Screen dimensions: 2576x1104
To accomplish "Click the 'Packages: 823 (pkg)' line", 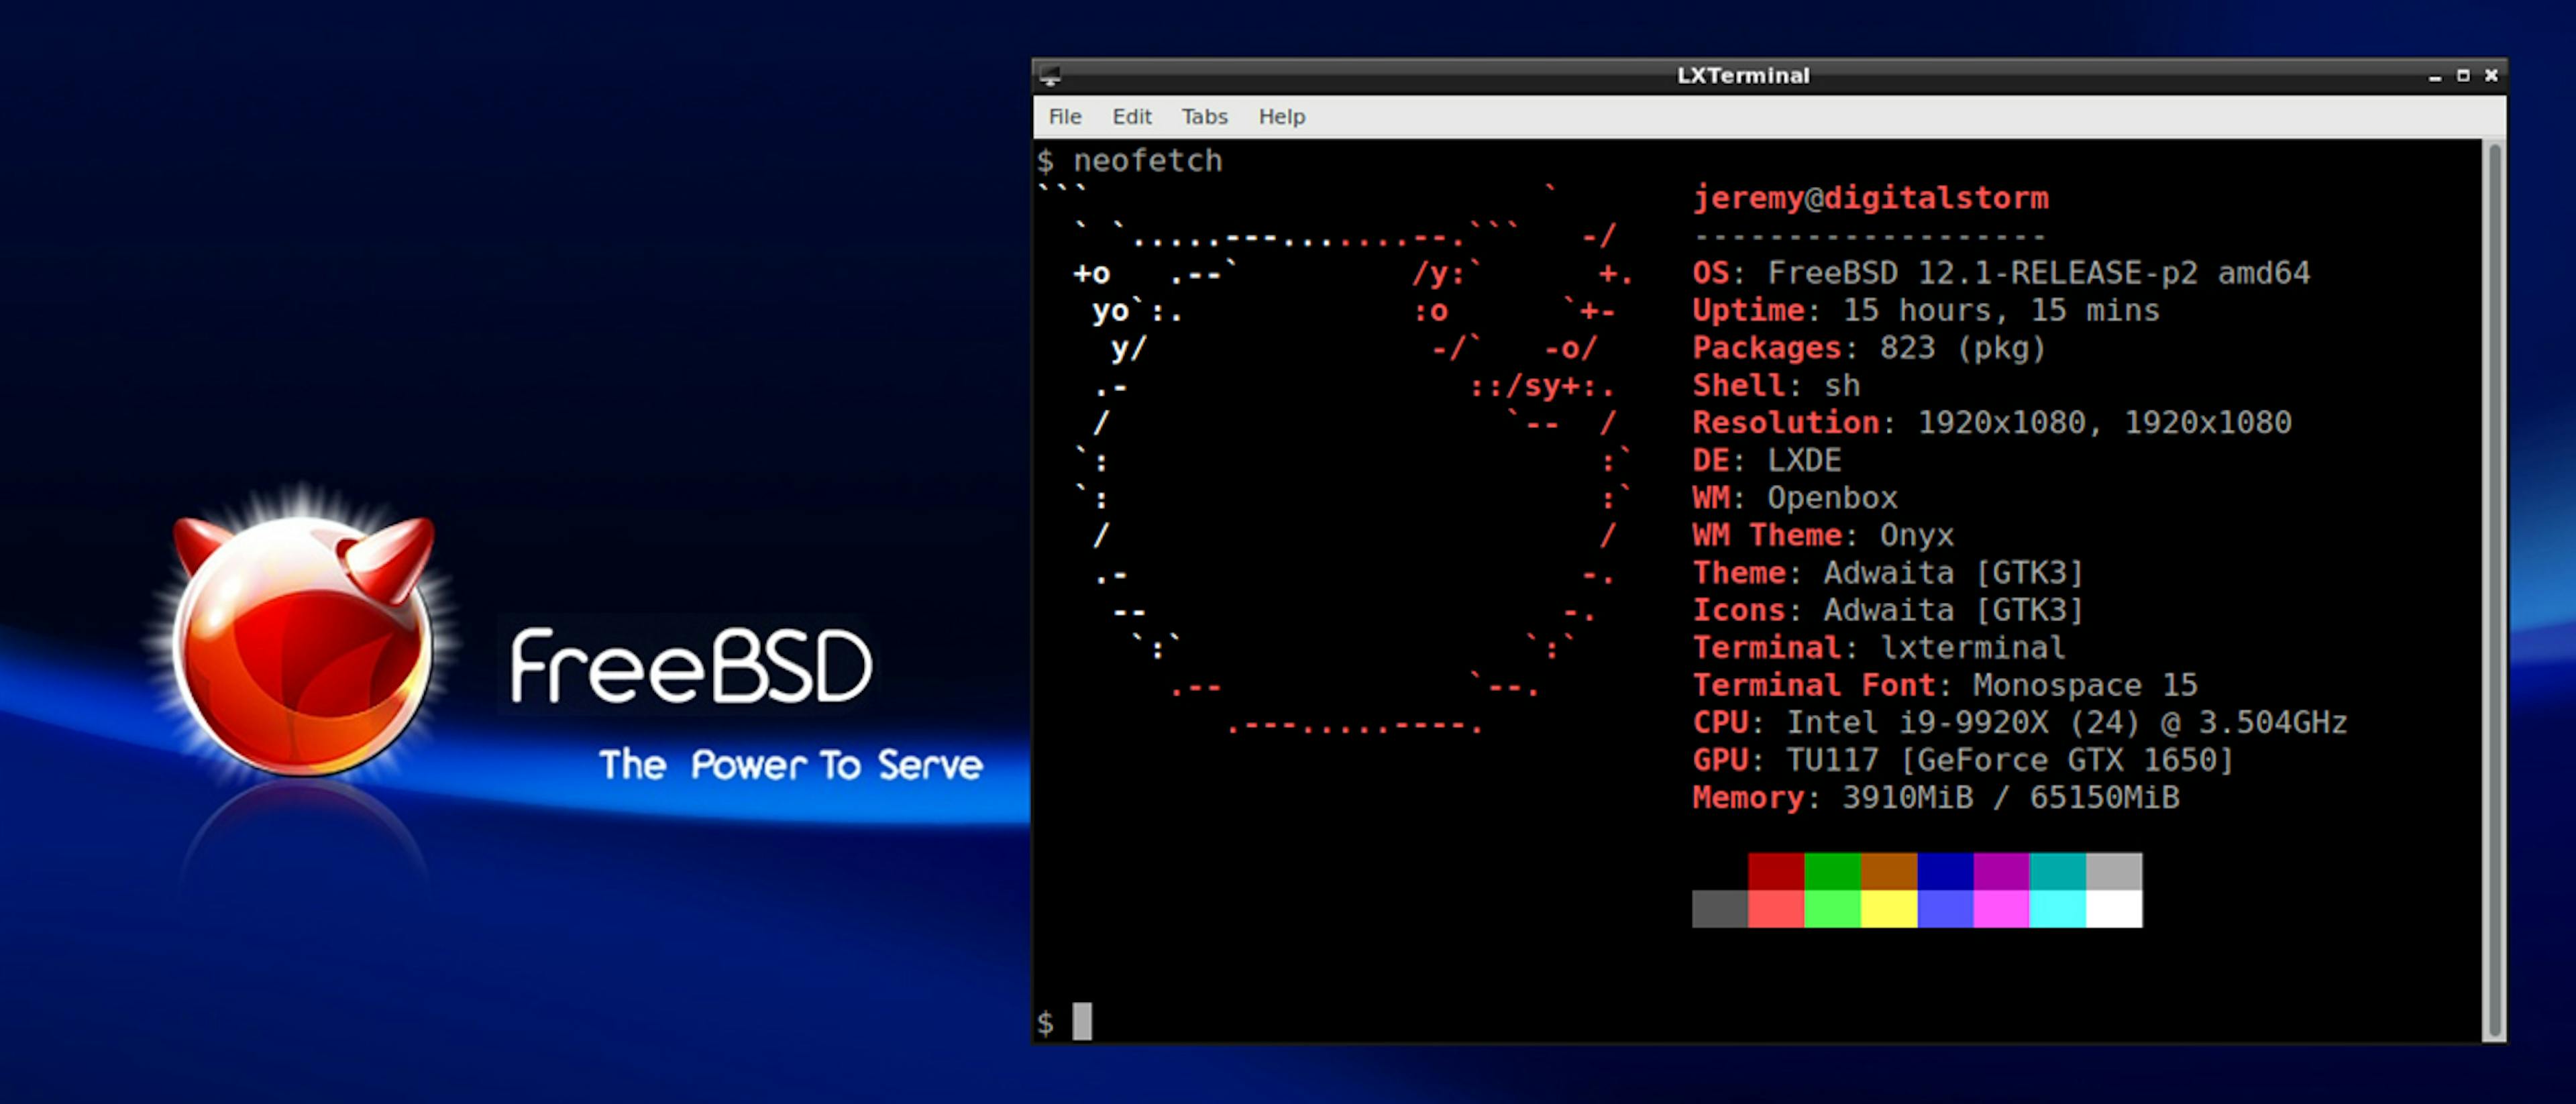I will point(1869,348).
